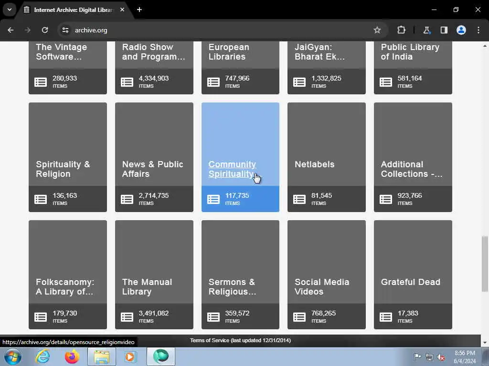Screen dimensions: 489x366
Task: Click items list icon beside 280,933
Action: tap(41, 82)
